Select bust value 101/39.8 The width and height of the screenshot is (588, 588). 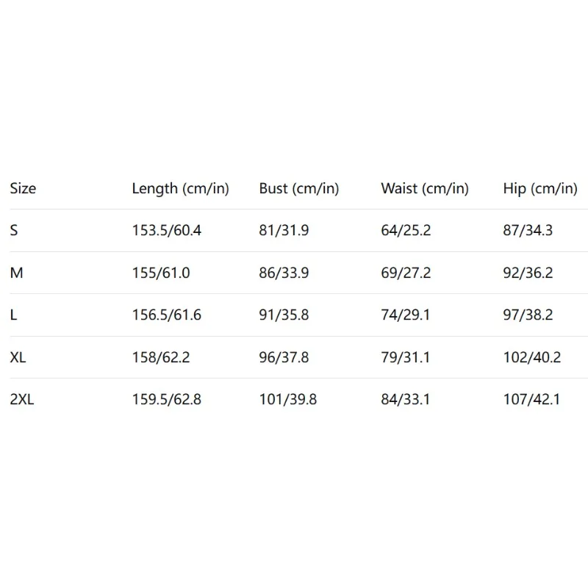coord(287,401)
